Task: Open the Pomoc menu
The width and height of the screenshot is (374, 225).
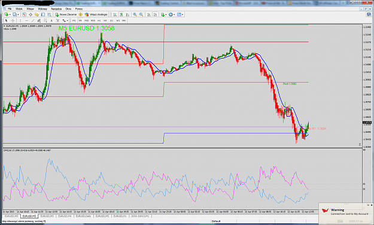Action: (79, 9)
